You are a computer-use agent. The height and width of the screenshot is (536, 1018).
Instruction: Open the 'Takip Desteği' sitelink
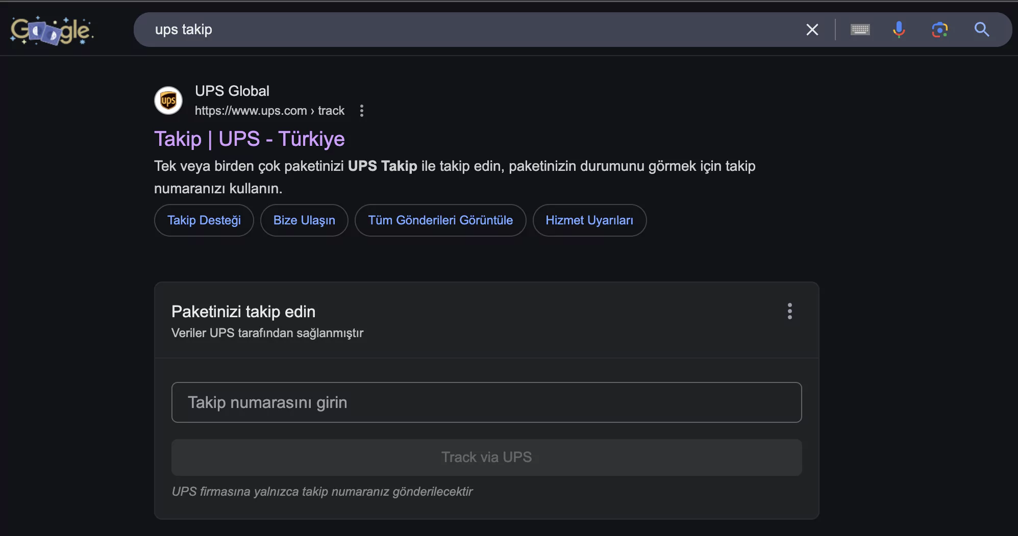(204, 220)
